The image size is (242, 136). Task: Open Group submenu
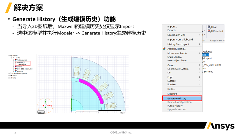tap(171, 65)
